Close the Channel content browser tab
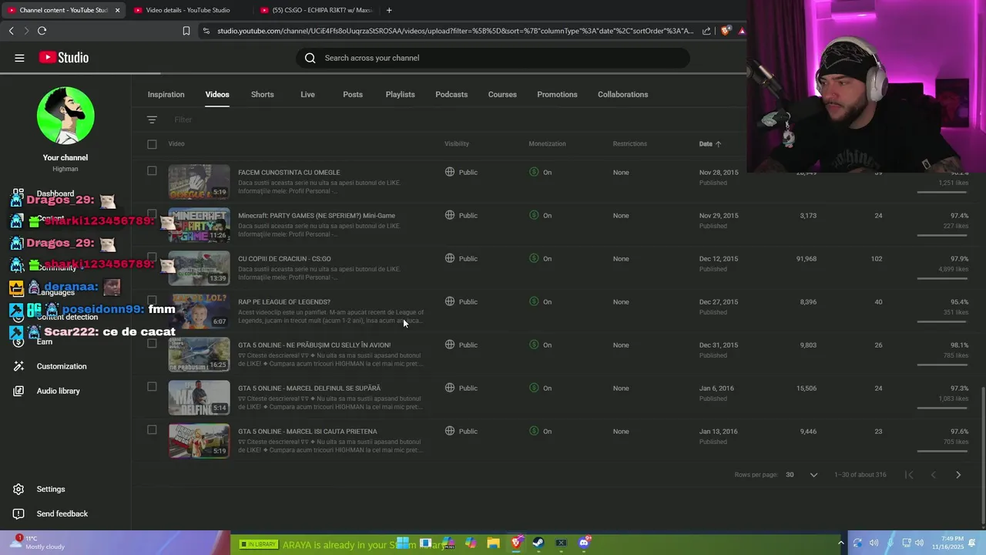 coord(119,10)
